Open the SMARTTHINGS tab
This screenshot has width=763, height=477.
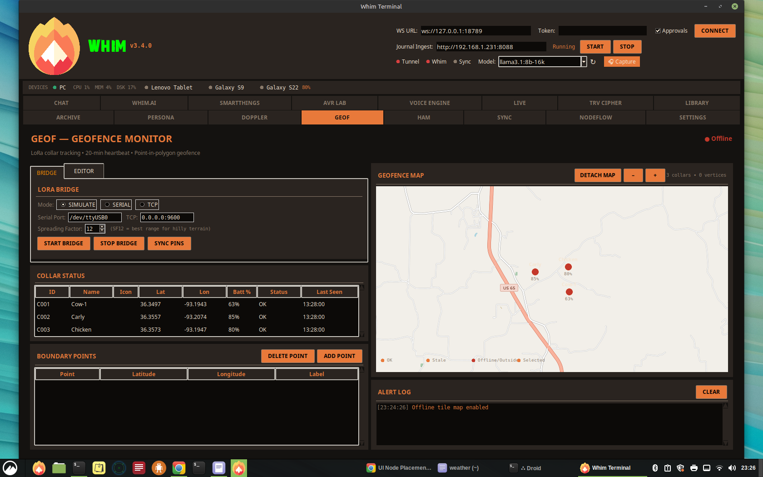[240, 103]
